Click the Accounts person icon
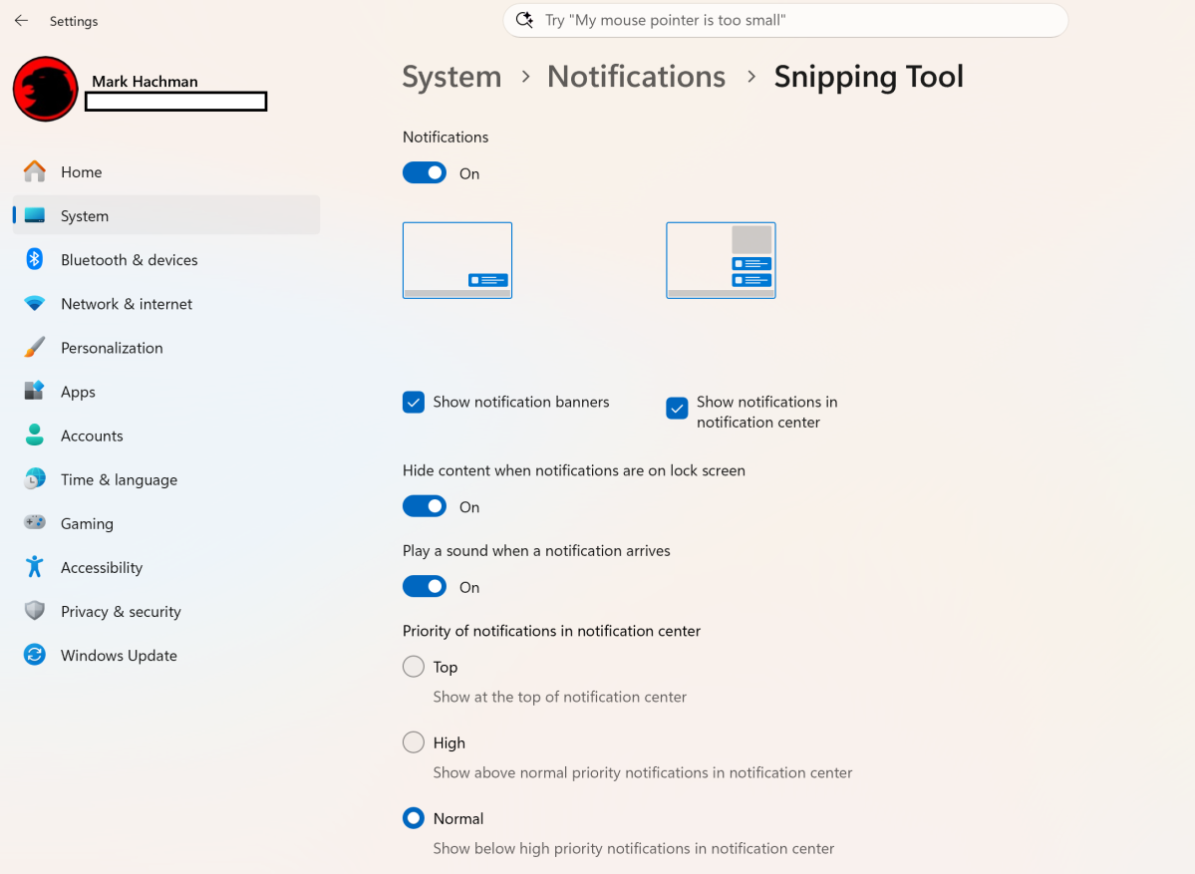The height and width of the screenshot is (874, 1195). (x=34, y=436)
